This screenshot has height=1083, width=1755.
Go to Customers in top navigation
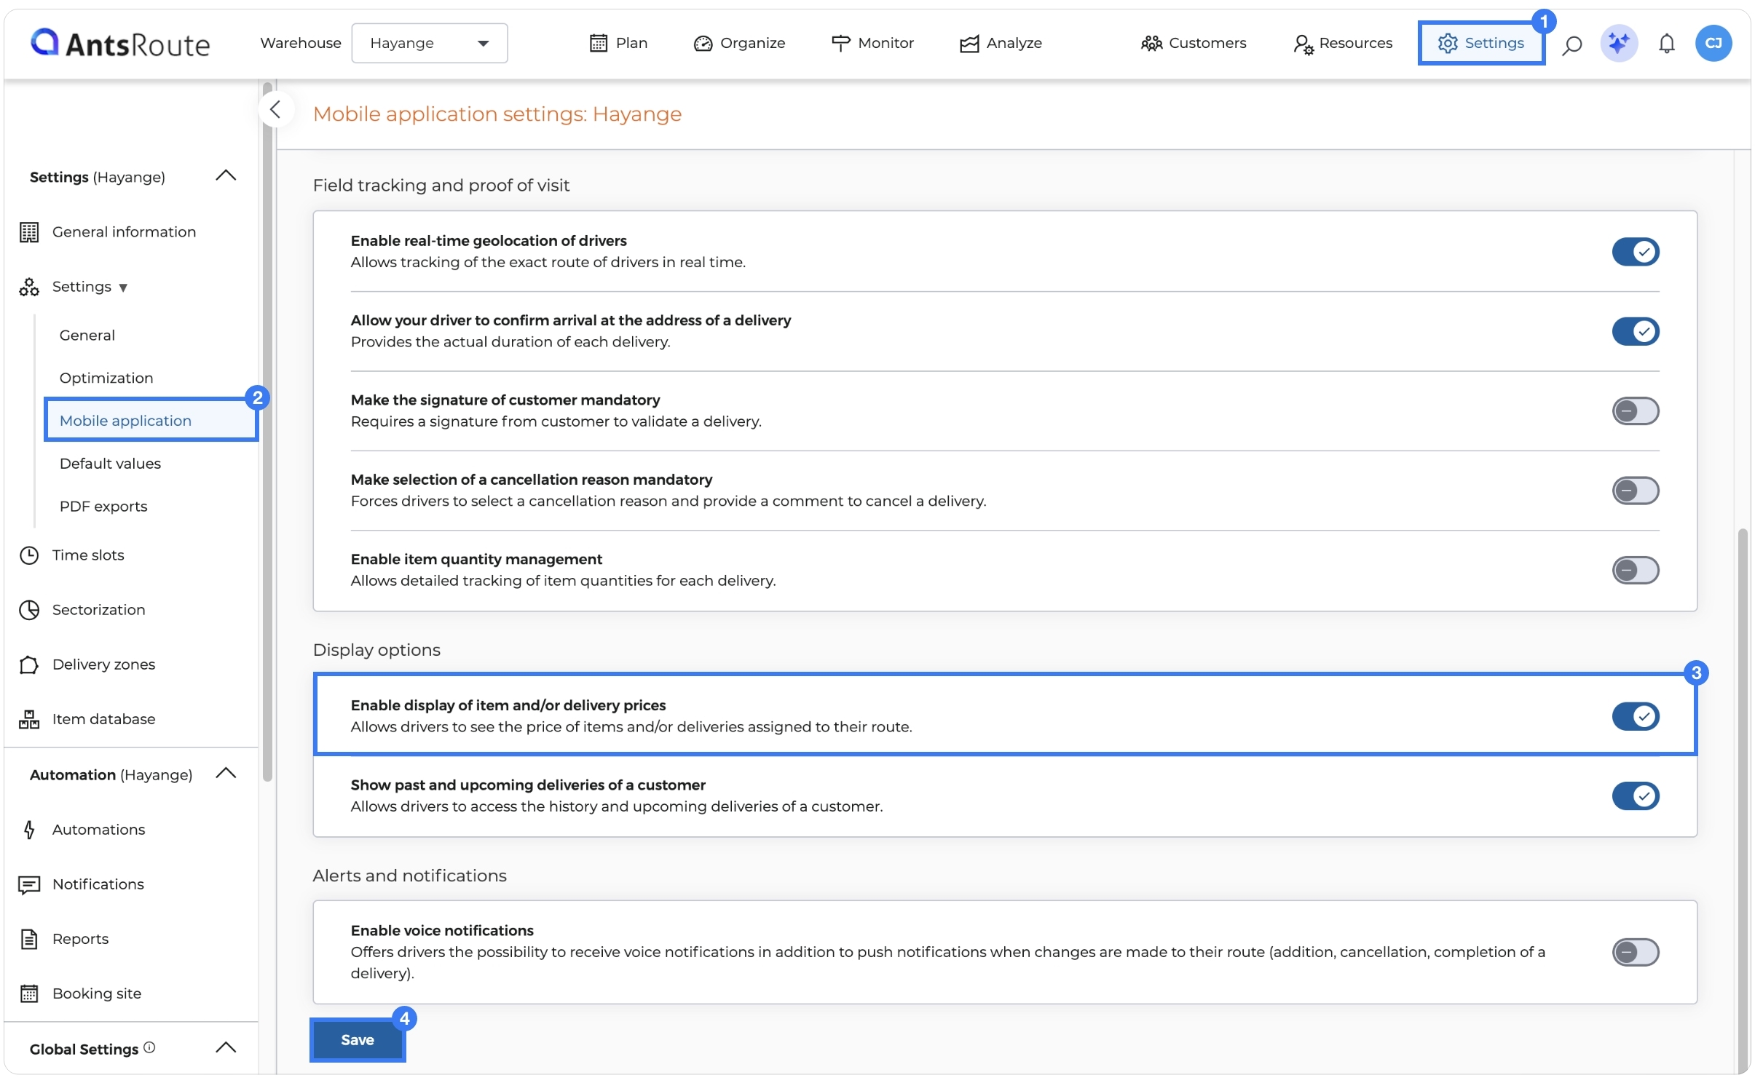(1193, 43)
